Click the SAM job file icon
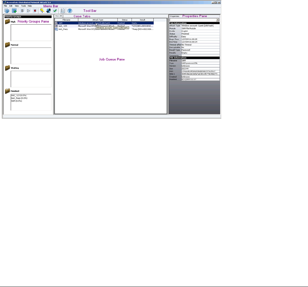 (56, 23)
